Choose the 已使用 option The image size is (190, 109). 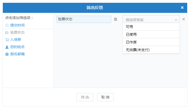151,34
